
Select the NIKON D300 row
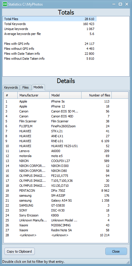(x=58, y=166)
